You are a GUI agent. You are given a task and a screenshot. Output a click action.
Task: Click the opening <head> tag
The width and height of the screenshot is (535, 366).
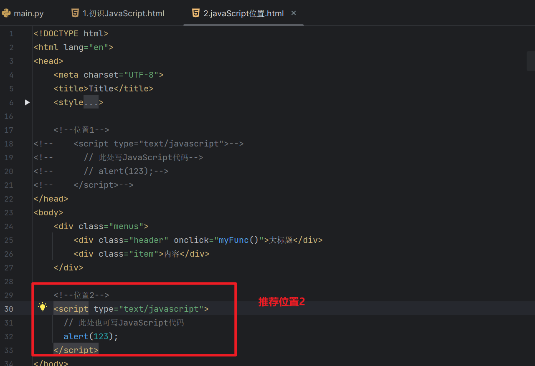click(x=48, y=61)
